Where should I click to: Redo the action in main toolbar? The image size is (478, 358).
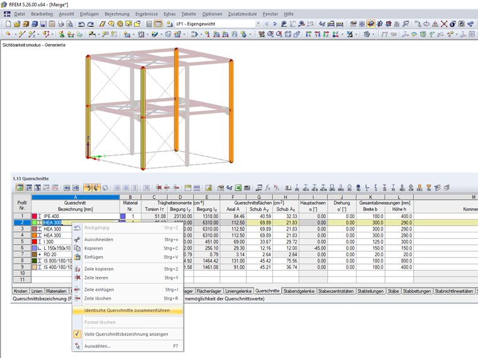(x=91, y=24)
